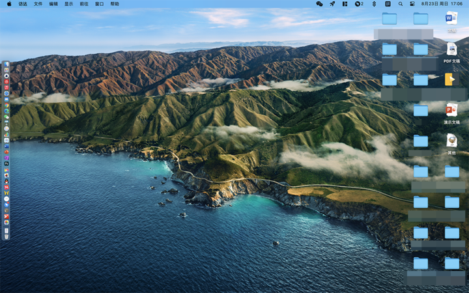Viewport: 469px width, 293px height.
Task: Open the 前往 menu in menu bar
Action: (x=84, y=4)
